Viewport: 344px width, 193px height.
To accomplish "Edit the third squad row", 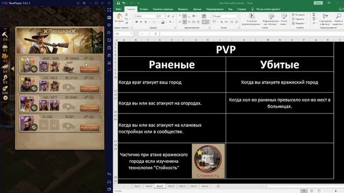I will tap(90, 108).
